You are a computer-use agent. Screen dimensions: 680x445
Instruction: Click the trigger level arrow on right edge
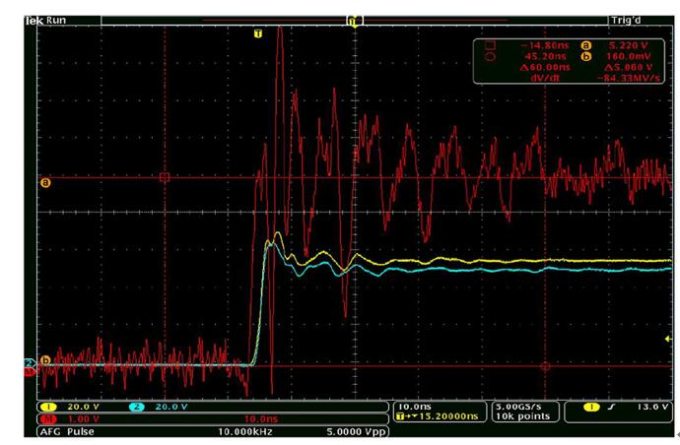(670, 340)
